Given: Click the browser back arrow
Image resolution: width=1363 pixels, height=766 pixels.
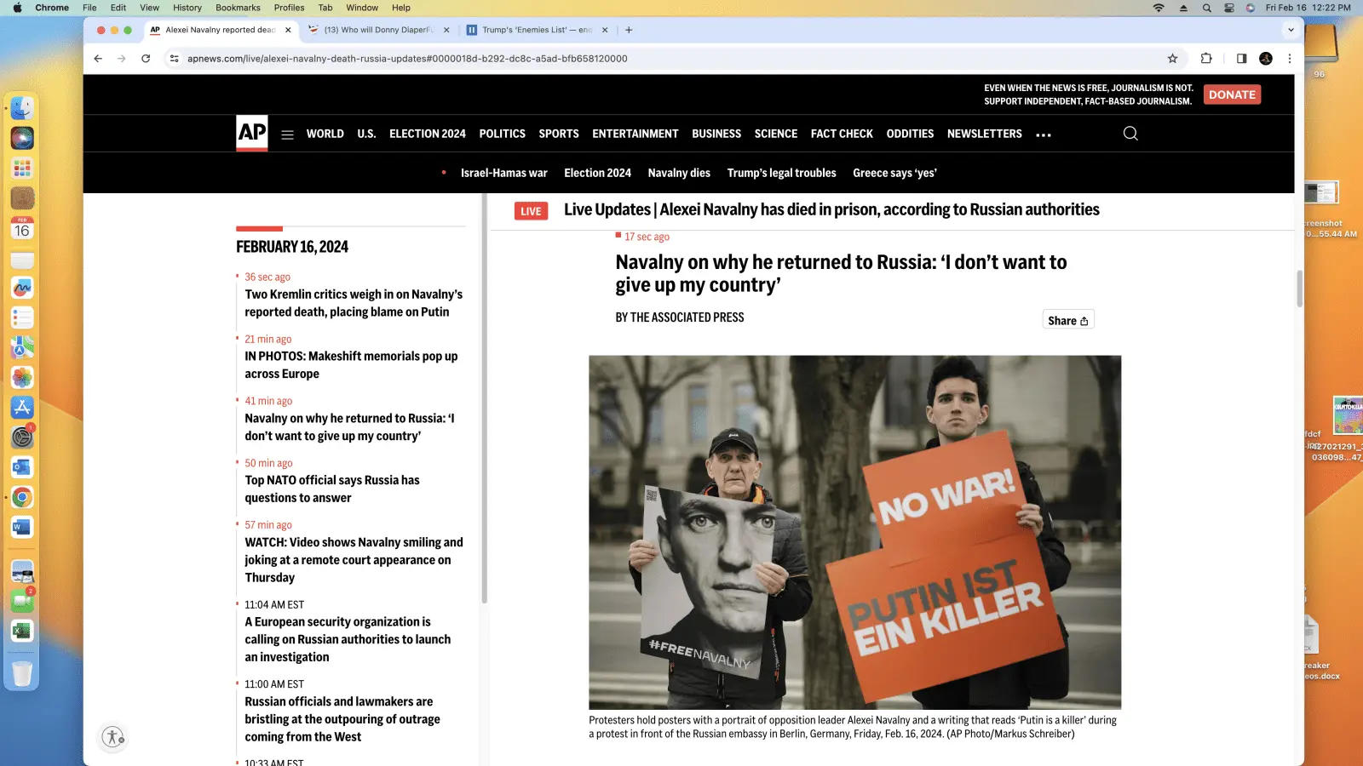Looking at the screenshot, I should tap(98, 59).
